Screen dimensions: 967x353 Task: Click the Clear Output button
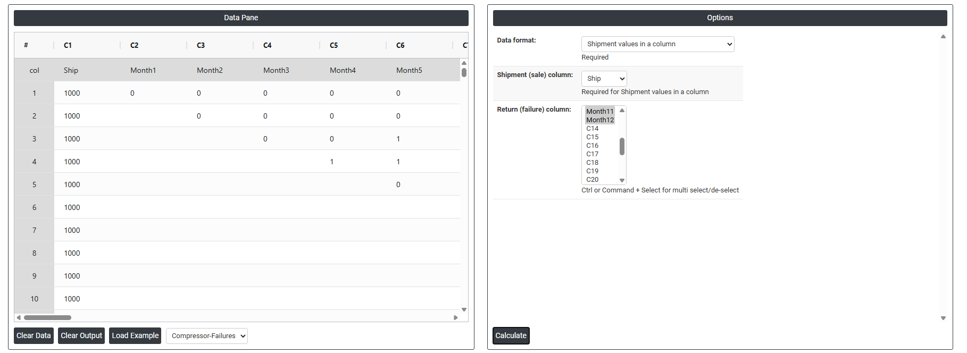point(81,335)
